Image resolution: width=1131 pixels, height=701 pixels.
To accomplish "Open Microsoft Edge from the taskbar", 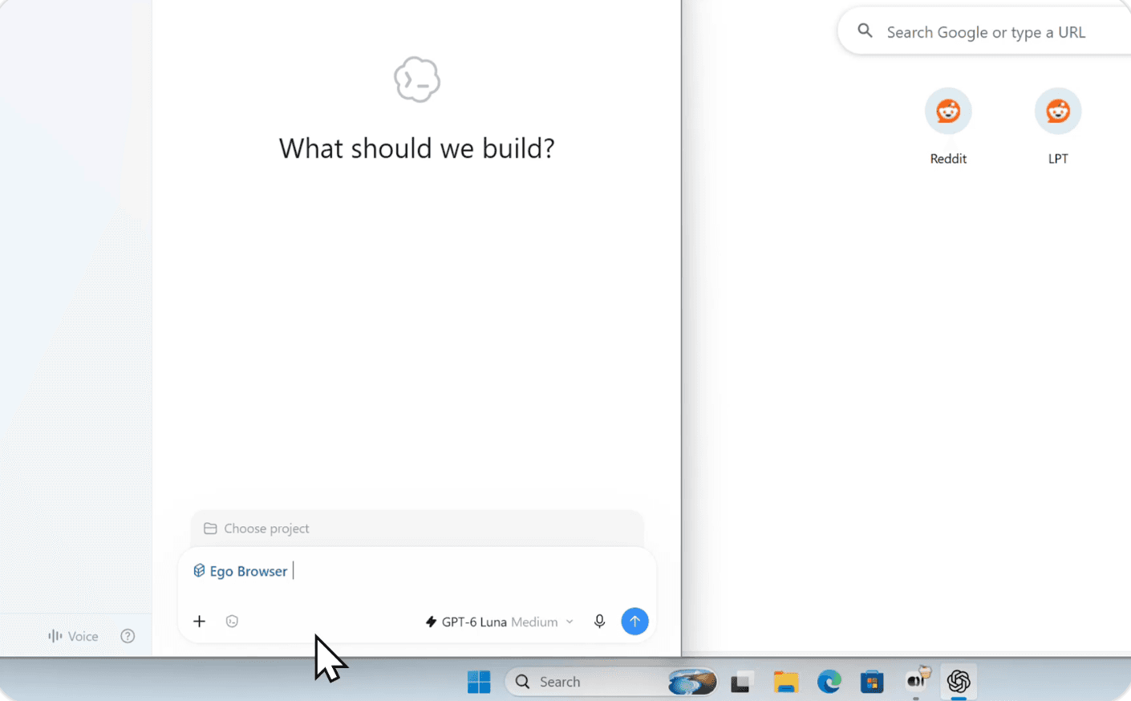I will click(x=829, y=682).
